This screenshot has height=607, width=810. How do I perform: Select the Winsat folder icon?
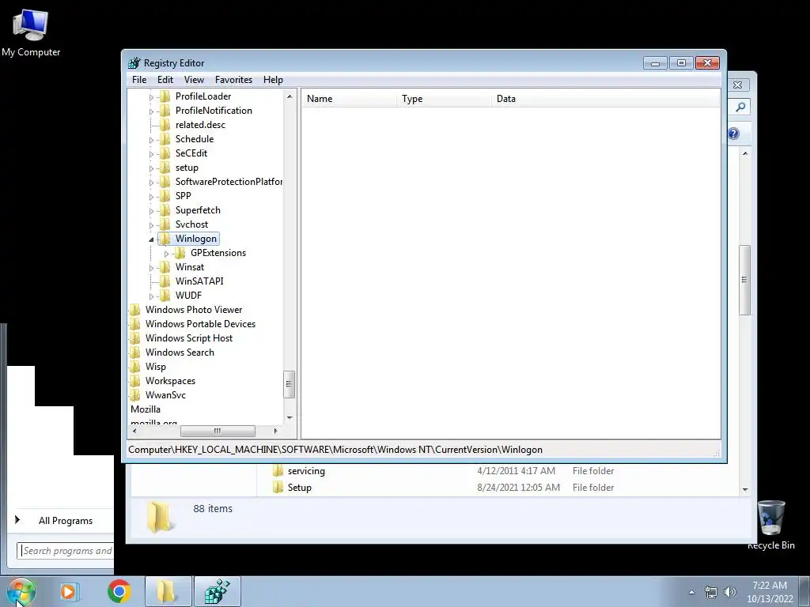pos(165,267)
